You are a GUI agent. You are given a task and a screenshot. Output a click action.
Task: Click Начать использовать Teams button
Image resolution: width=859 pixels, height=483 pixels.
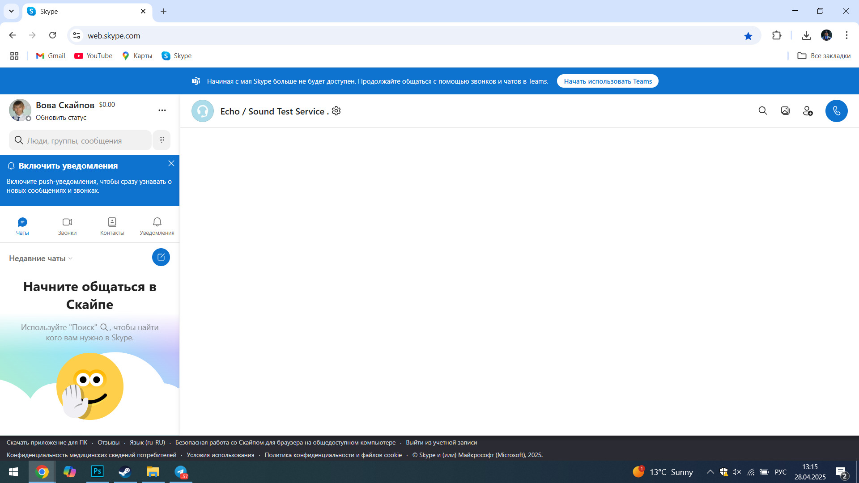click(608, 81)
